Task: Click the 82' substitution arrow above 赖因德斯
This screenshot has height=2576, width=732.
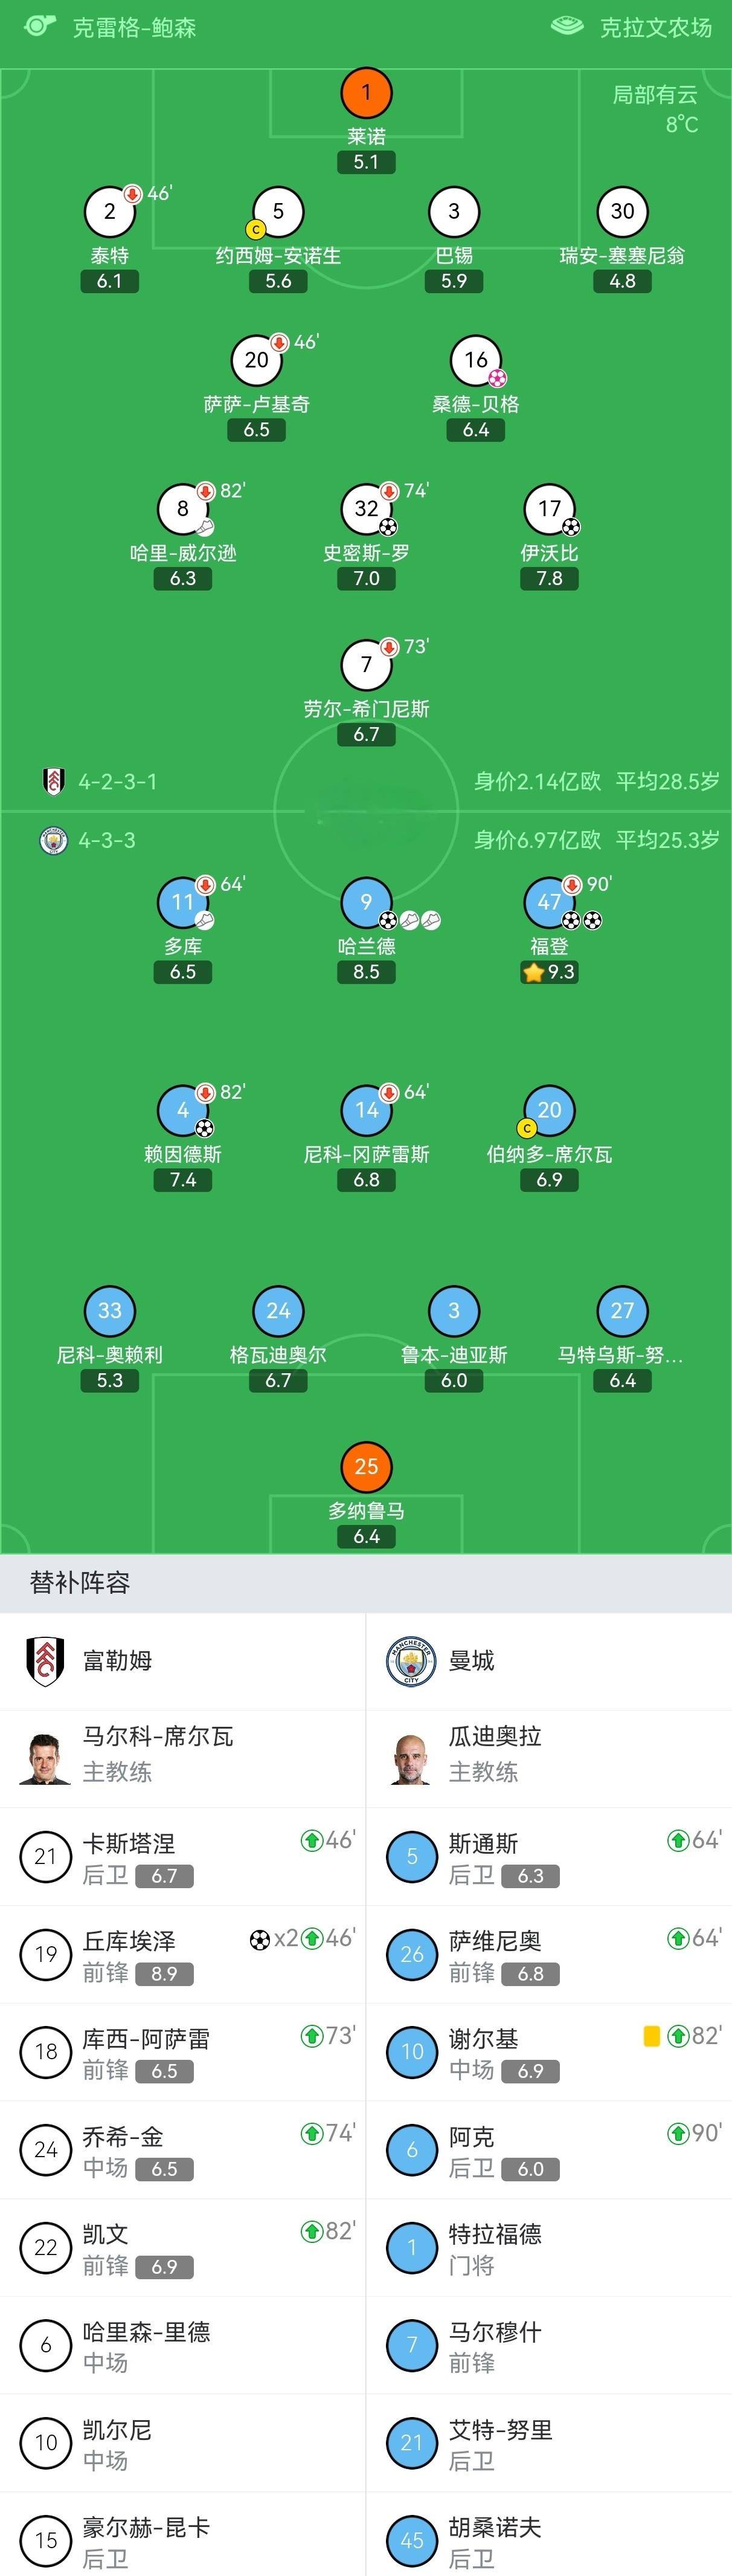Action: [205, 1095]
